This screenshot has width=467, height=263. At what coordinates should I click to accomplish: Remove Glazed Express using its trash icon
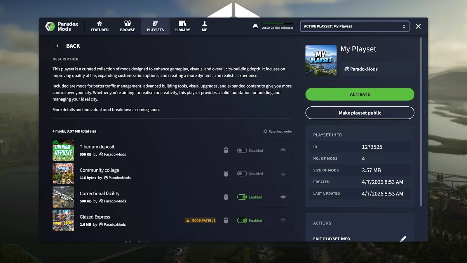click(226, 220)
